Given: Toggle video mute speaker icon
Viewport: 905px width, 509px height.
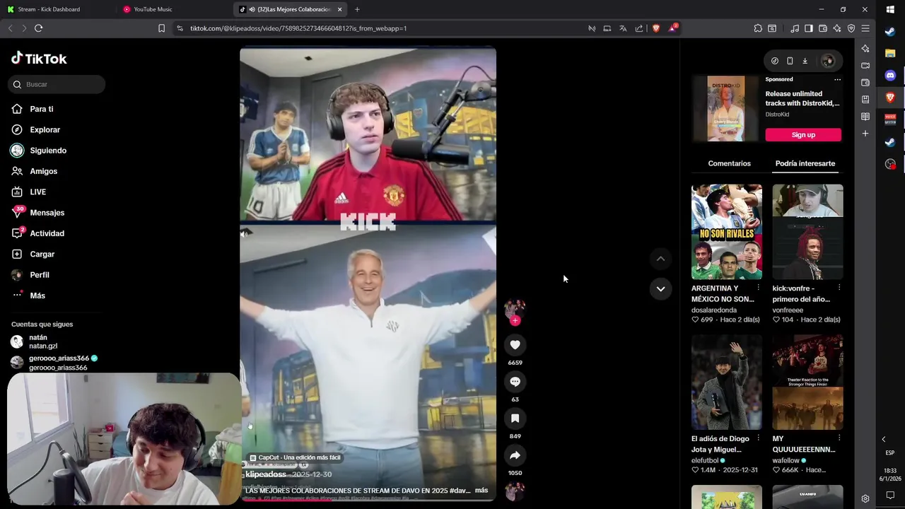Looking at the screenshot, I should tap(245, 233).
